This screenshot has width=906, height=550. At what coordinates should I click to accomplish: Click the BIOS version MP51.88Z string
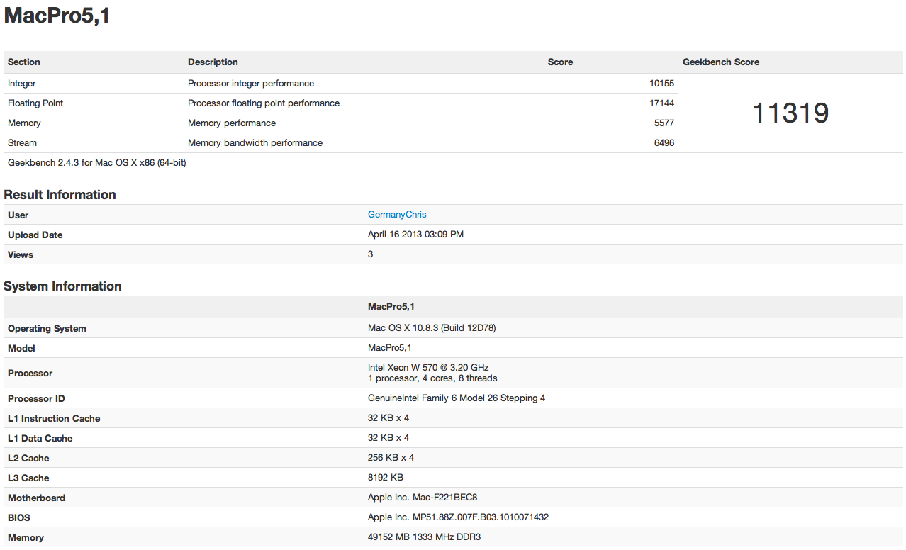pos(458,517)
